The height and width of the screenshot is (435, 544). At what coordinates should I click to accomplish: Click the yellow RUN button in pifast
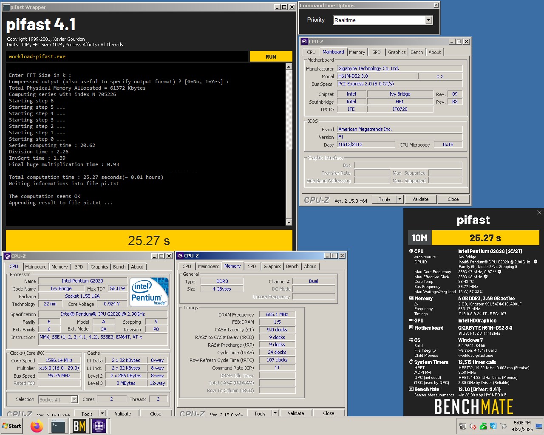point(271,56)
